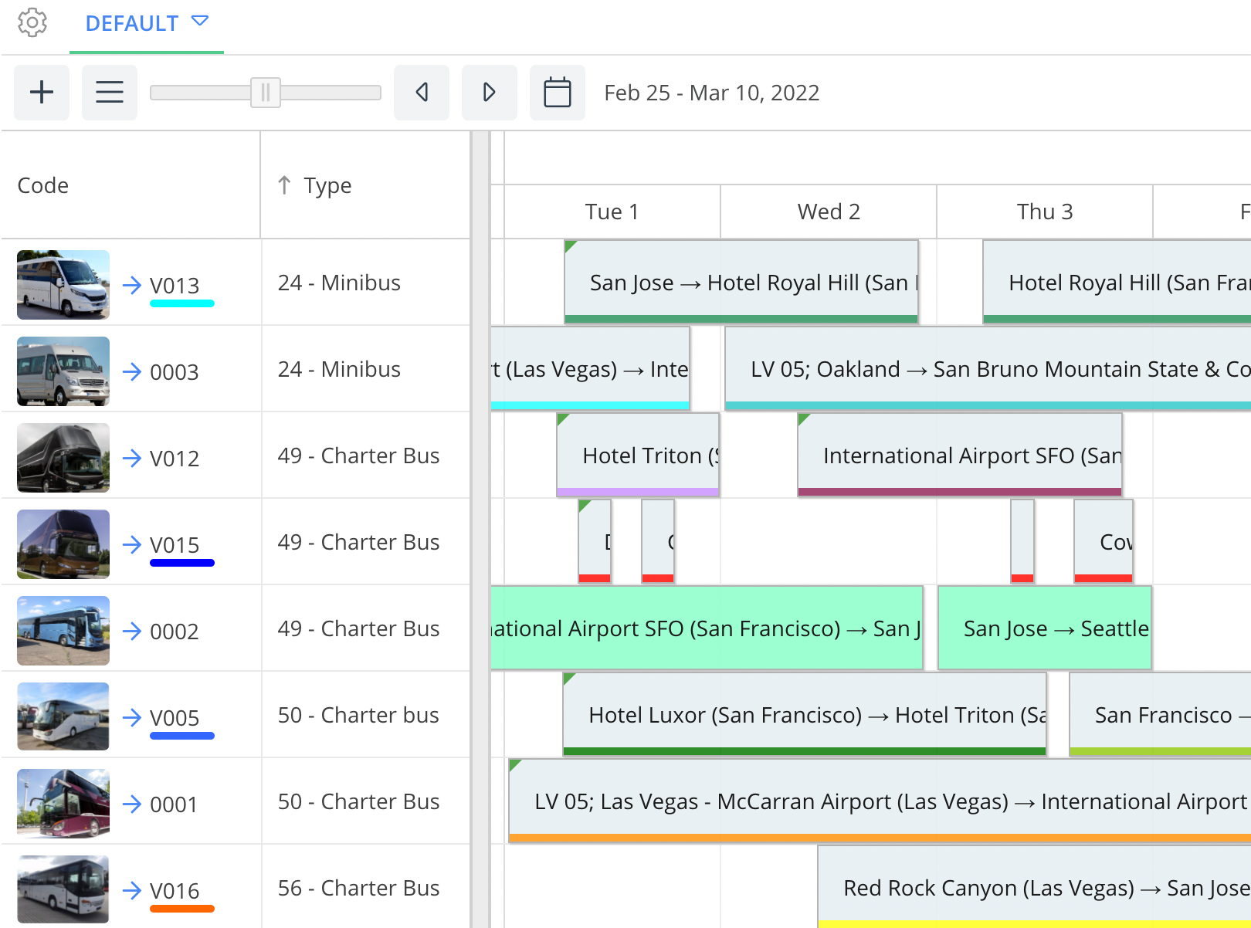
Task: Open the V013 minibus thumbnail
Action: [x=63, y=285]
